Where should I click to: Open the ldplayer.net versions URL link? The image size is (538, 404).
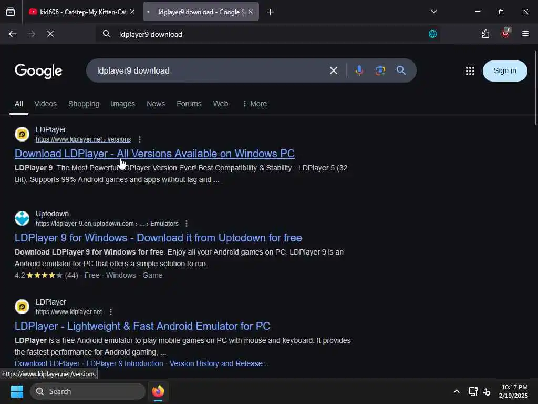click(83, 139)
